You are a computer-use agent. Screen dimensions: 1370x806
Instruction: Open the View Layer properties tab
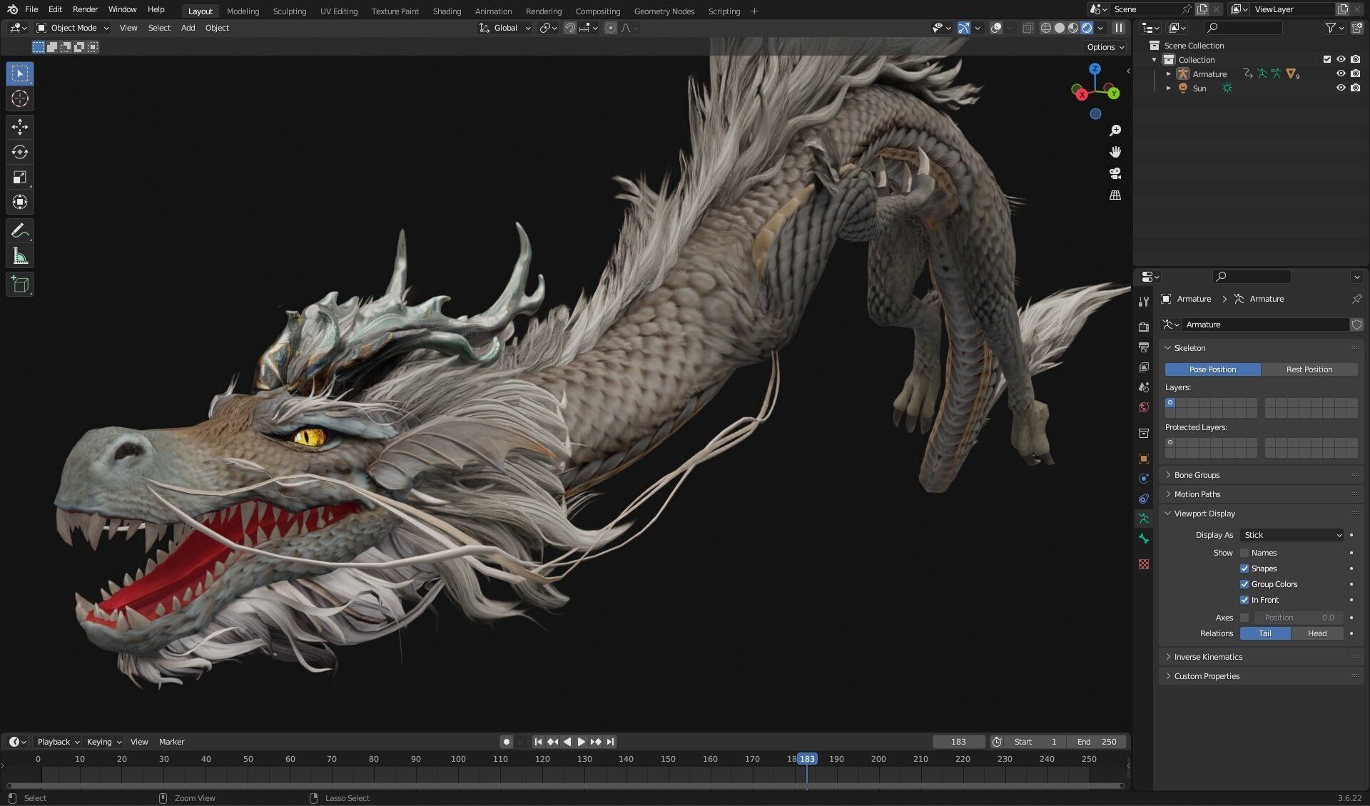(x=1144, y=367)
